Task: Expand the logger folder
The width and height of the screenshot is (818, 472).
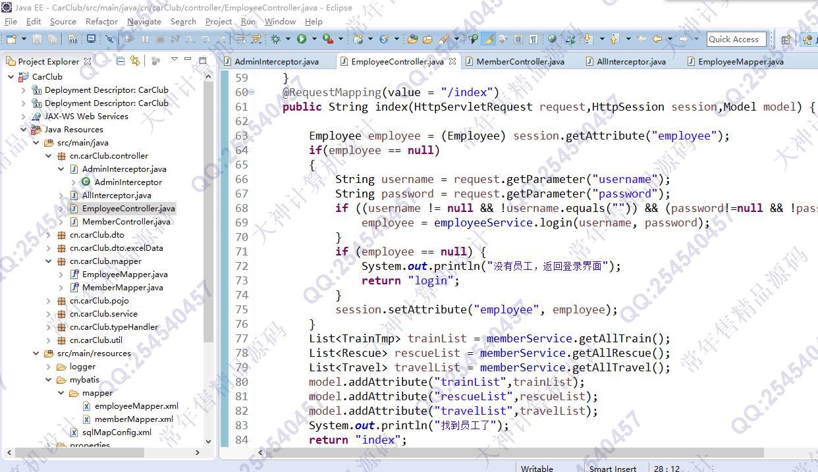Action: pyautogui.click(x=49, y=367)
